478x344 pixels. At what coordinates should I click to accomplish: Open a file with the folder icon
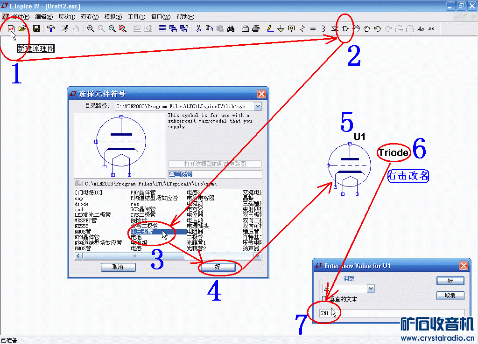pos(22,28)
